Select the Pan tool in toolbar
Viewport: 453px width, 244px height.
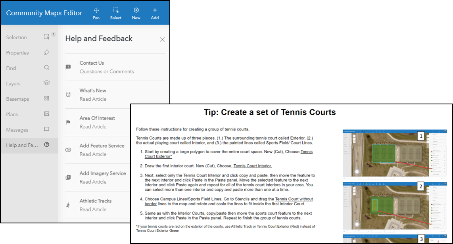[96, 13]
